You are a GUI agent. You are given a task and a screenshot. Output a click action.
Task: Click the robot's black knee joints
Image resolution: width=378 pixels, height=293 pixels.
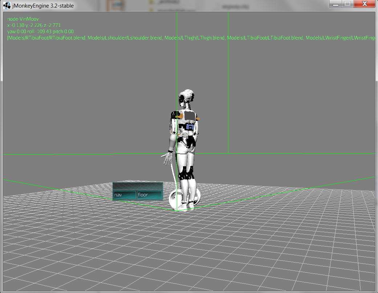pyautogui.click(x=185, y=176)
